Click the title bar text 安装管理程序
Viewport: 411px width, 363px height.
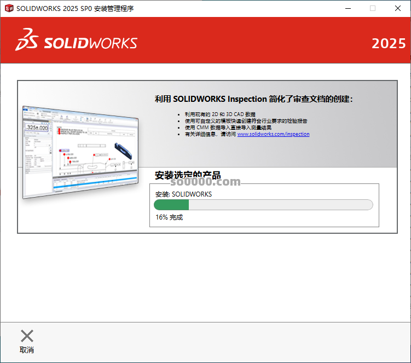[114, 8]
